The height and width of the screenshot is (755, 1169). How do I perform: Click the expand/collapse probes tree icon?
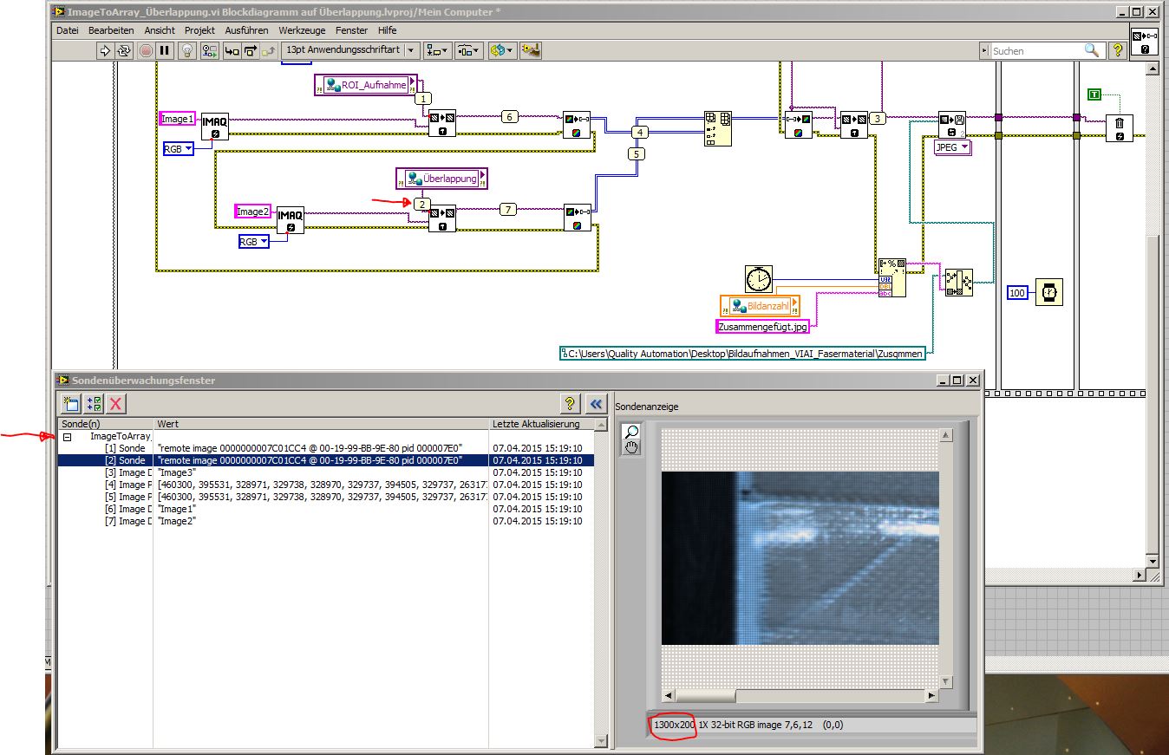click(x=94, y=402)
